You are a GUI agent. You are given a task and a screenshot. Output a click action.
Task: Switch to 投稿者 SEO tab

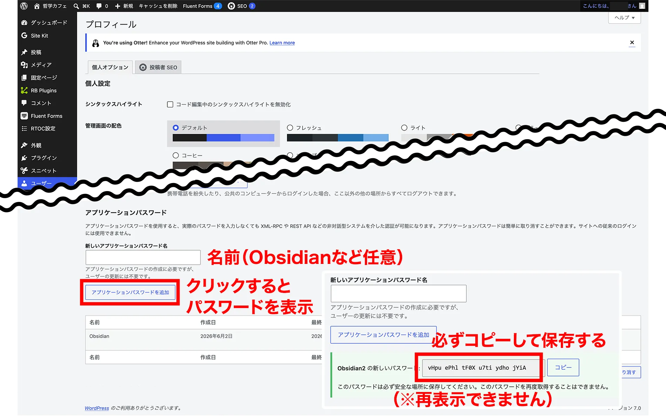158,67
